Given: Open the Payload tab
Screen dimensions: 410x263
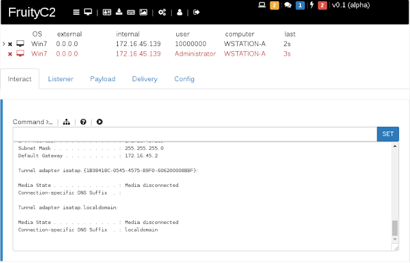Looking at the screenshot, I should 102,79.
